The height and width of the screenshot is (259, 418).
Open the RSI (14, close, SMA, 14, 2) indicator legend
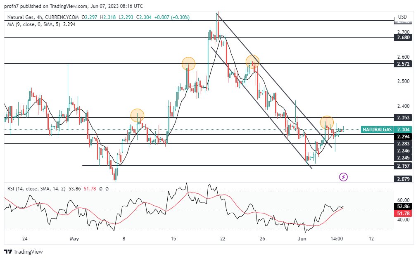coord(36,189)
